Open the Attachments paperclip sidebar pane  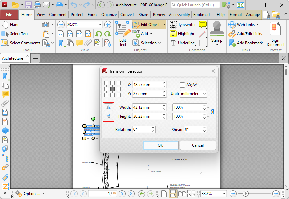click(x=5, y=103)
